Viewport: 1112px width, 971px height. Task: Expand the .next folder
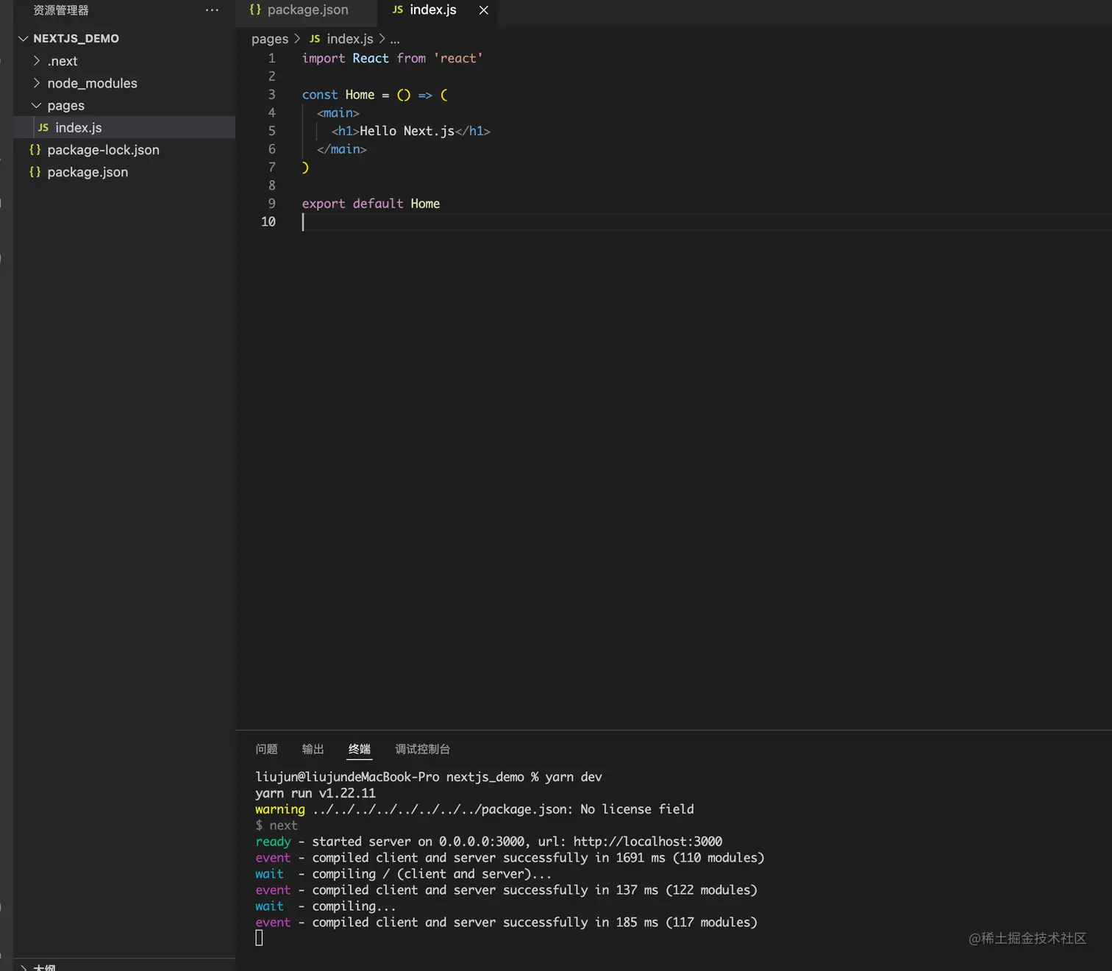37,61
